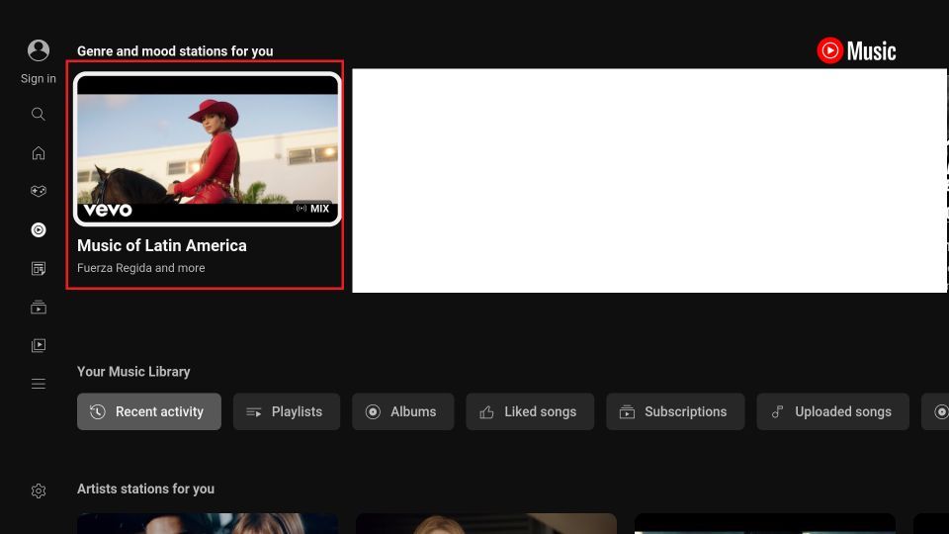Click the YouTube Music logo
The height and width of the screenshot is (534, 949).
(x=856, y=50)
